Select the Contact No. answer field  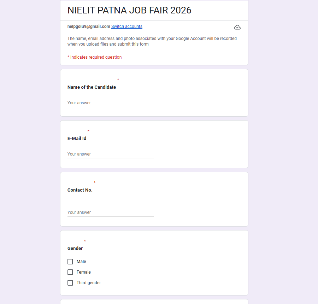111,212
